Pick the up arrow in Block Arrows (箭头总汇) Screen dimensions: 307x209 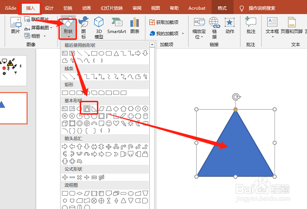click(x=79, y=147)
